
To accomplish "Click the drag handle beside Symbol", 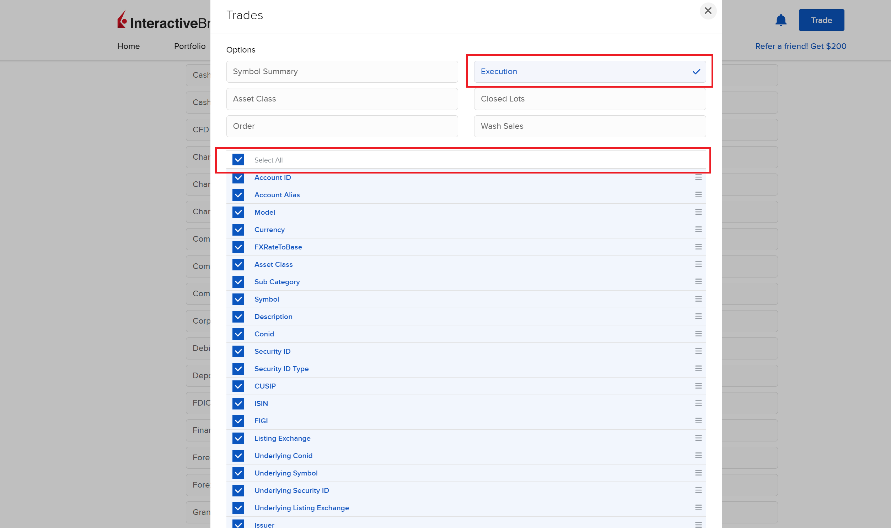I will (x=698, y=299).
